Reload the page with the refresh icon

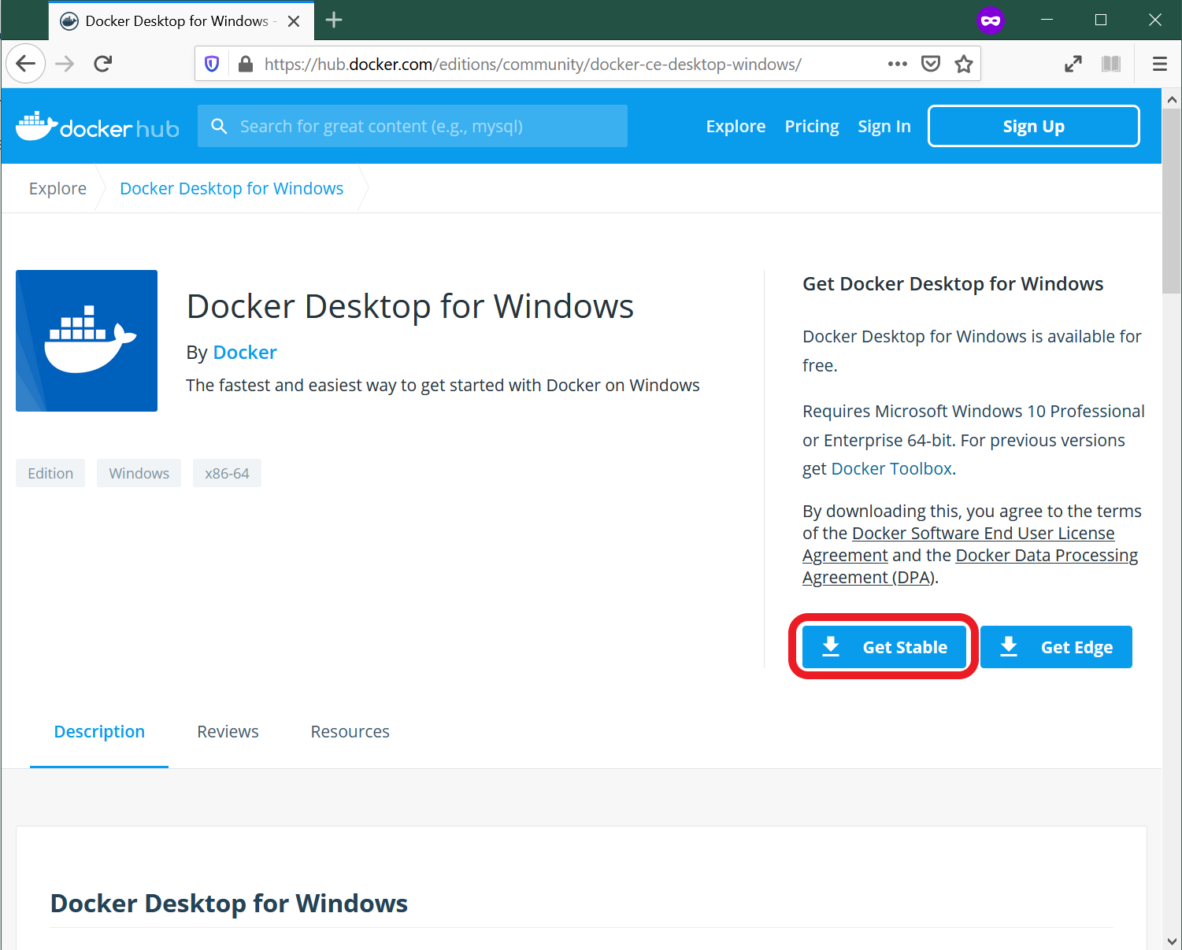tap(103, 64)
